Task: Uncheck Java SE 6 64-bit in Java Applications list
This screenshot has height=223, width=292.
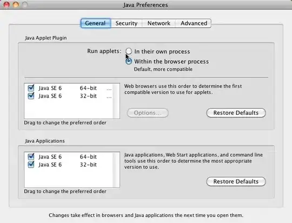Action: coord(31,157)
